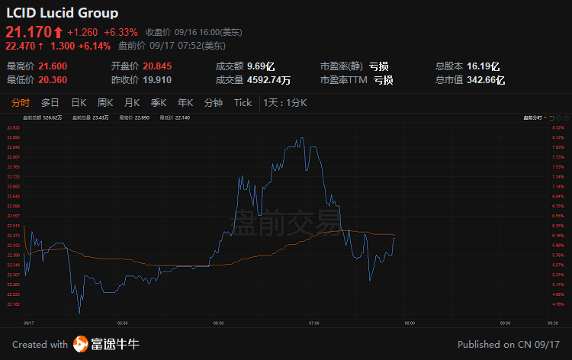Switch to the 日K chart tab
This screenshot has width=572, height=360.
(x=79, y=103)
